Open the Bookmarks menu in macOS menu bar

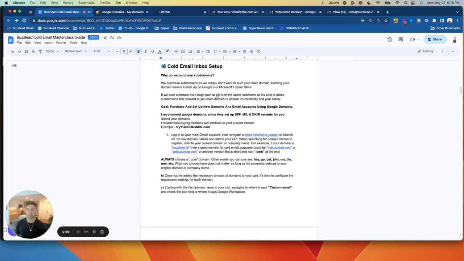click(86, 3)
